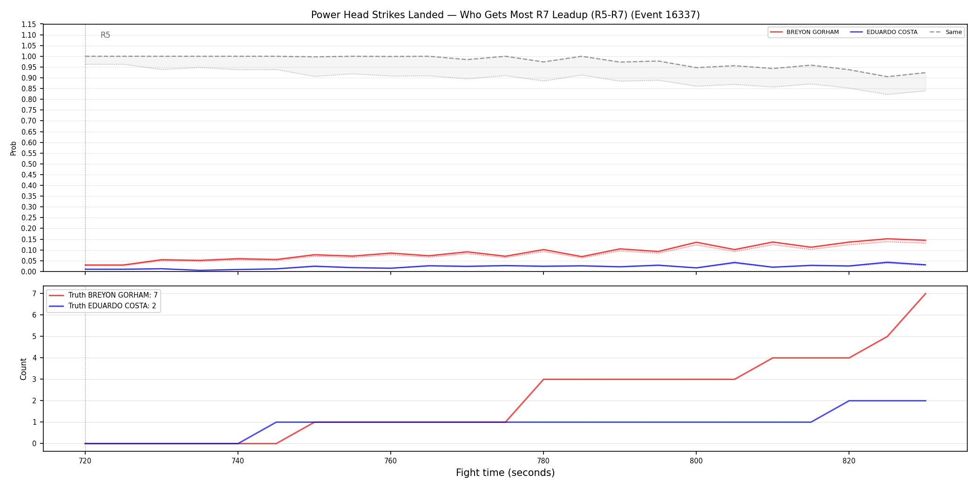Click the 0.25 tick on Prob axis
The height and width of the screenshot is (489, 978).
29,218
